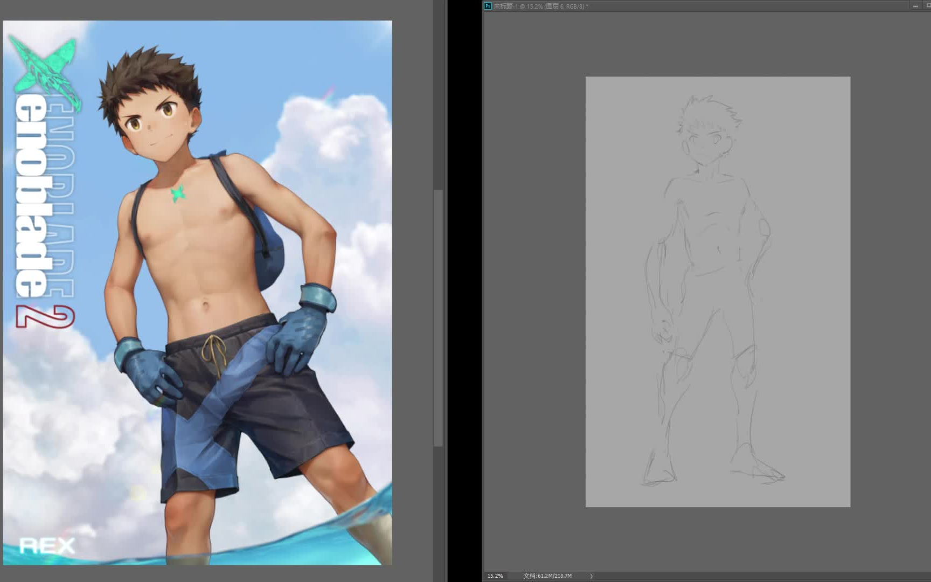Click the document size readout '文档:61.2M/218.7M'
The image size is (931, 582).
tap(547, 576)
